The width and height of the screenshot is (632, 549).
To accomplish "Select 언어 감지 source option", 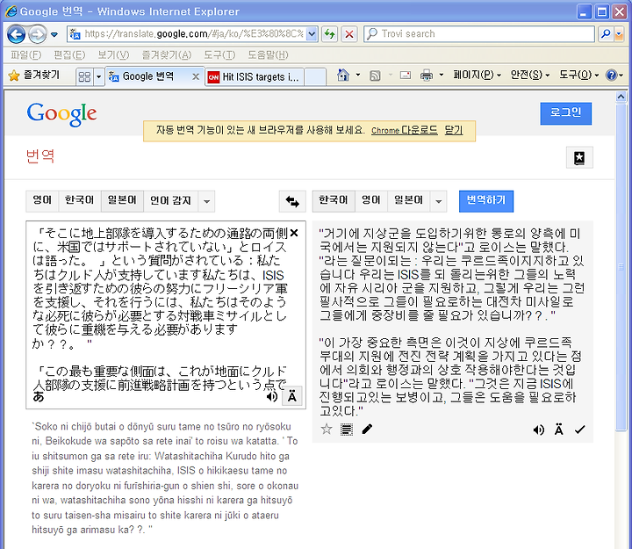I will [x=170, y=201].
